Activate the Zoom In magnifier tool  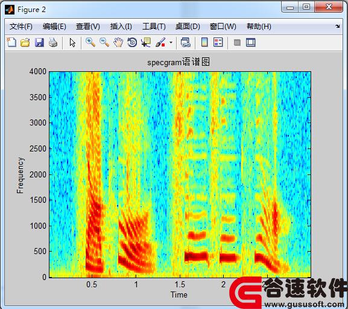90,42
